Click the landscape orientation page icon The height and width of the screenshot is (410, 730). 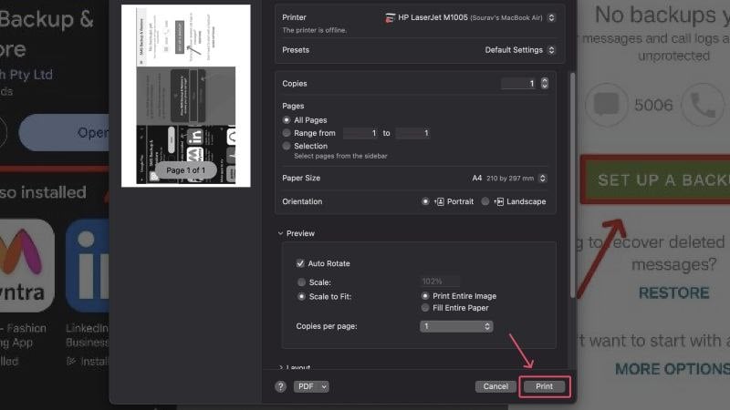(498, 201)
